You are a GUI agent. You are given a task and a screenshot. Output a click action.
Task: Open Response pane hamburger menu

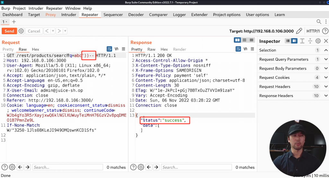[252, 49]
